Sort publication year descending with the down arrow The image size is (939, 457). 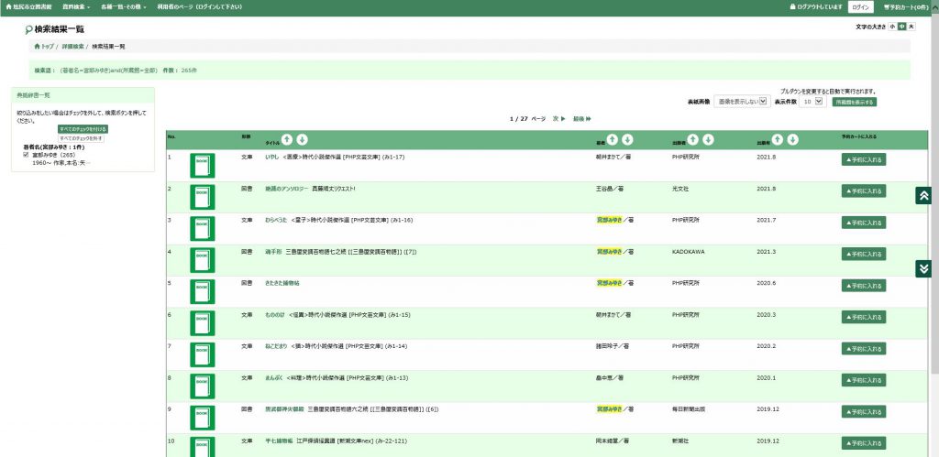pyautogui.click(x=793, y=139)
